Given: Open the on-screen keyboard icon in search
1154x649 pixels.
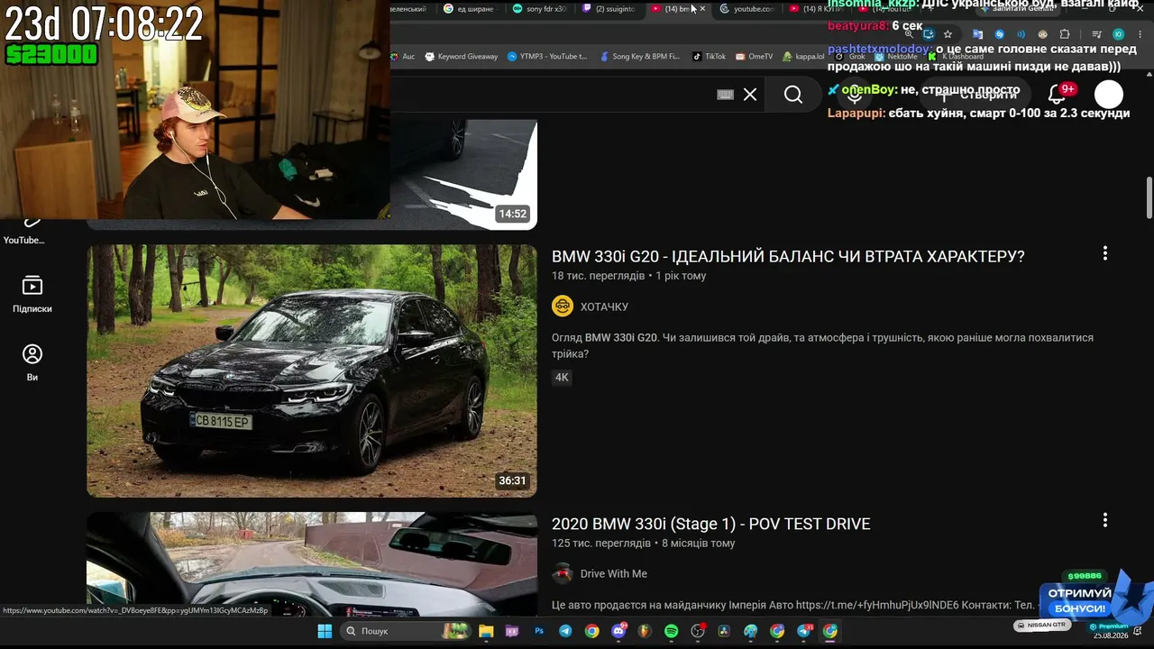Looking at the screenshot, I should coord(726,95).
